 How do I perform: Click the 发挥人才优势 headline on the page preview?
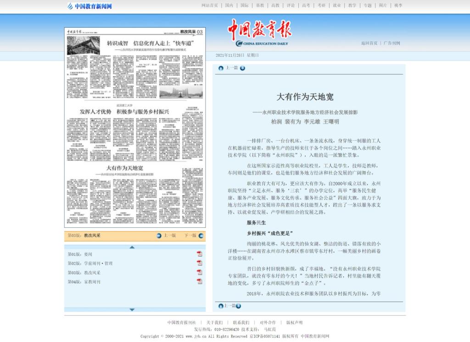124,112
